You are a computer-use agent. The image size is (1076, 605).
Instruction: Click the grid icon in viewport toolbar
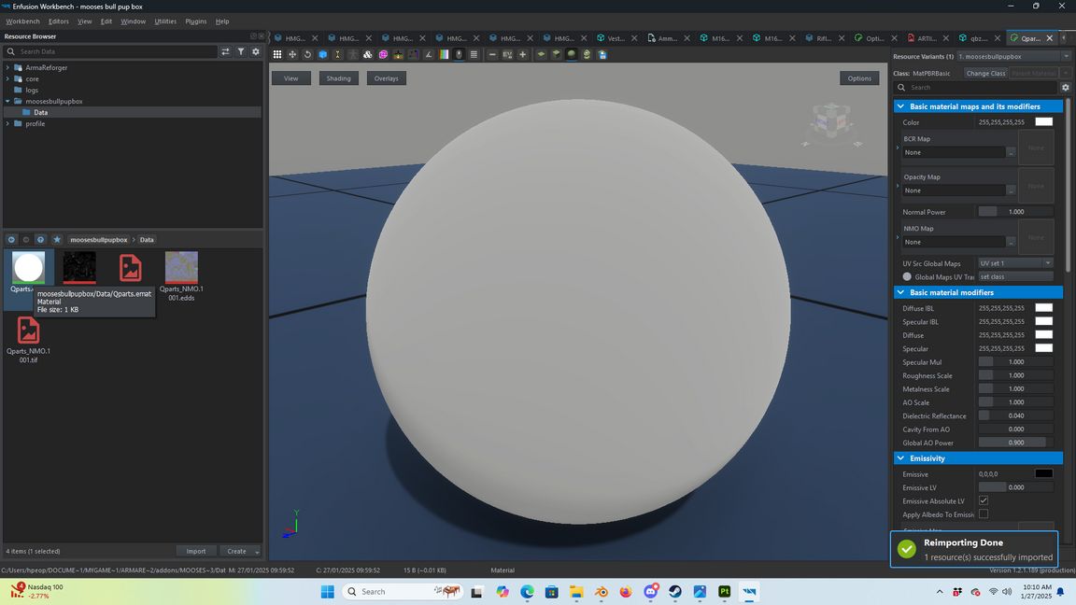point(277,54)
